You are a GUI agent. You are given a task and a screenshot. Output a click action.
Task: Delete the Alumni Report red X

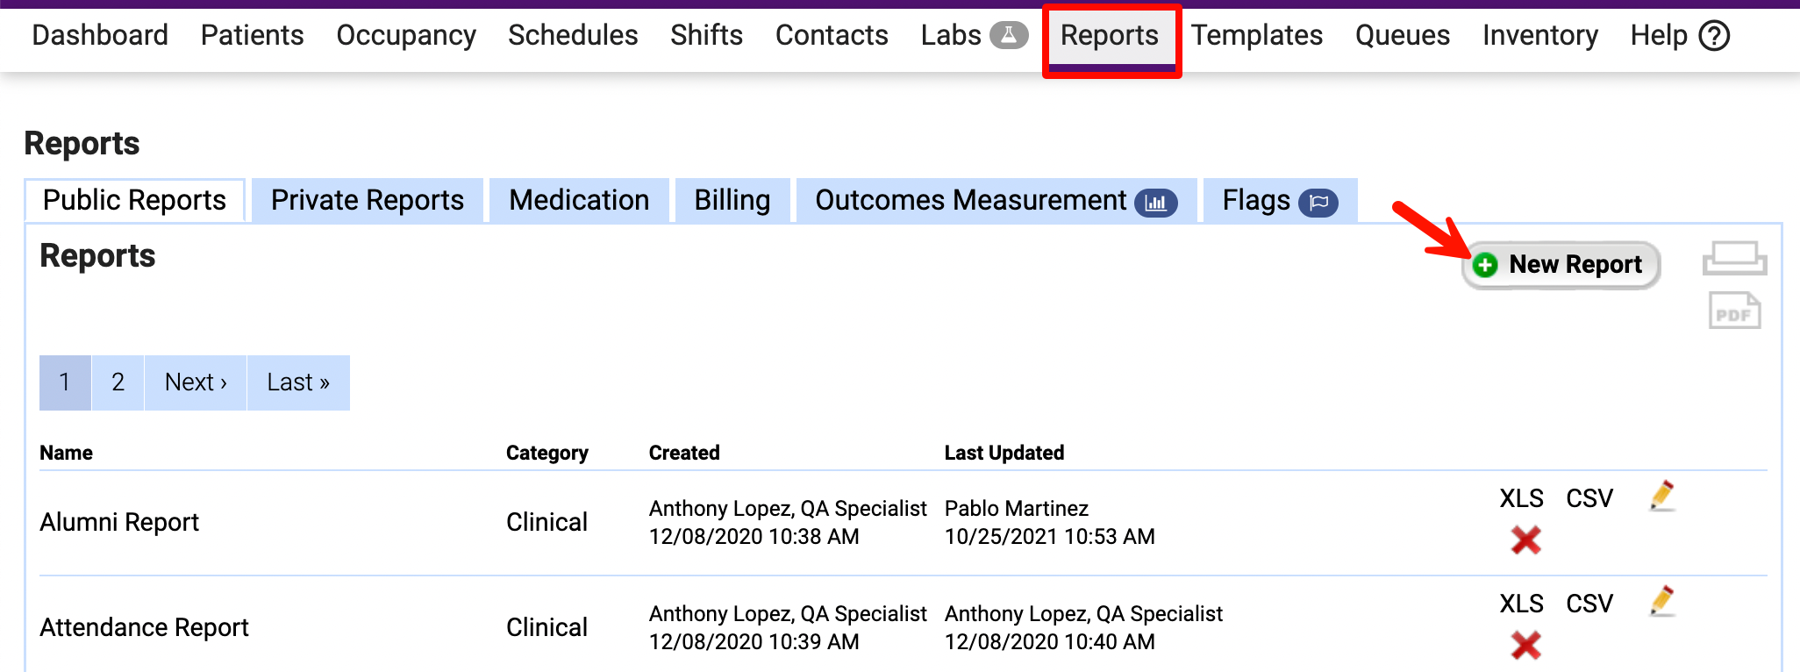[x=1525, y=540]
